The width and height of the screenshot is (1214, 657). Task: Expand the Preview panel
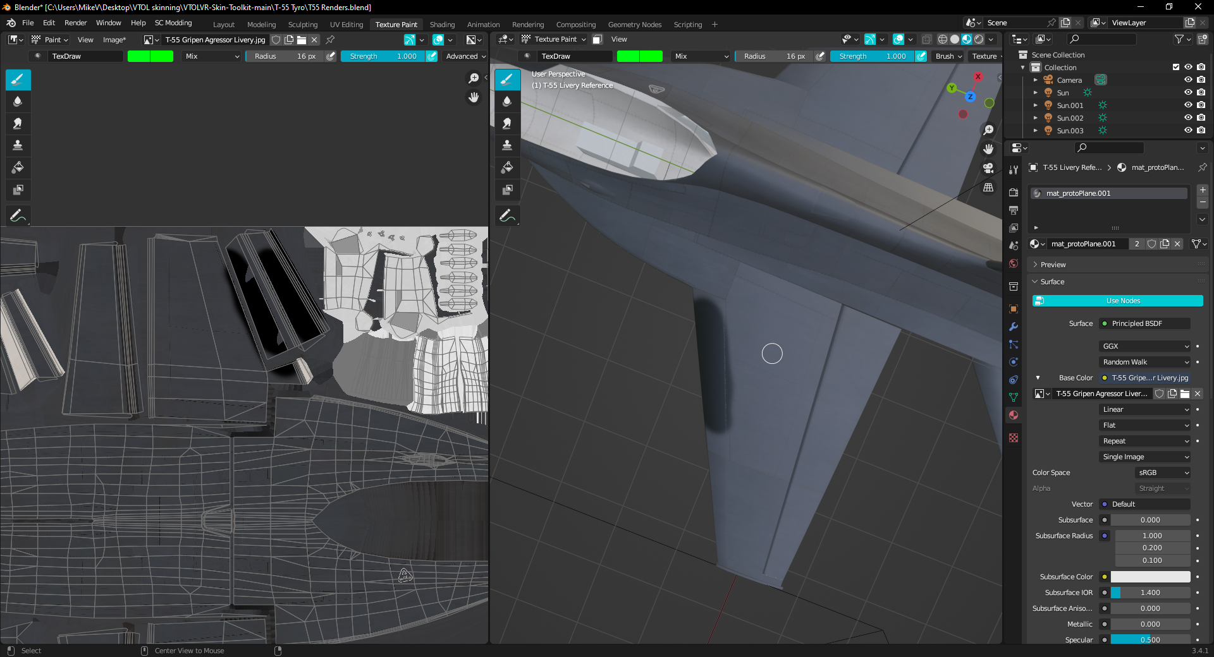[1053, 265]
